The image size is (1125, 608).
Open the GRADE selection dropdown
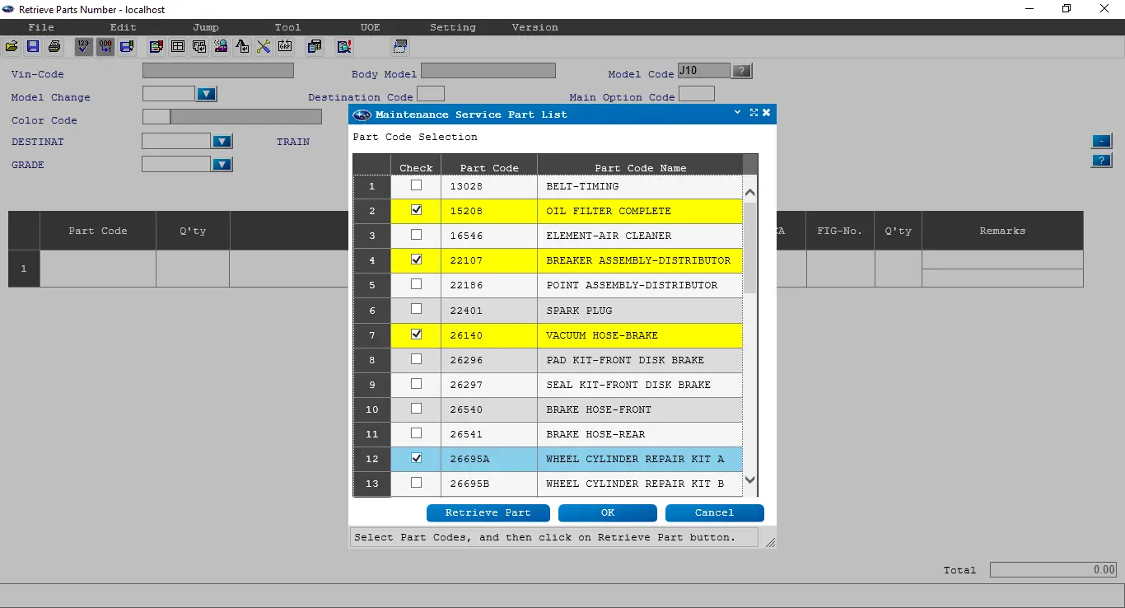click(222, 165)
